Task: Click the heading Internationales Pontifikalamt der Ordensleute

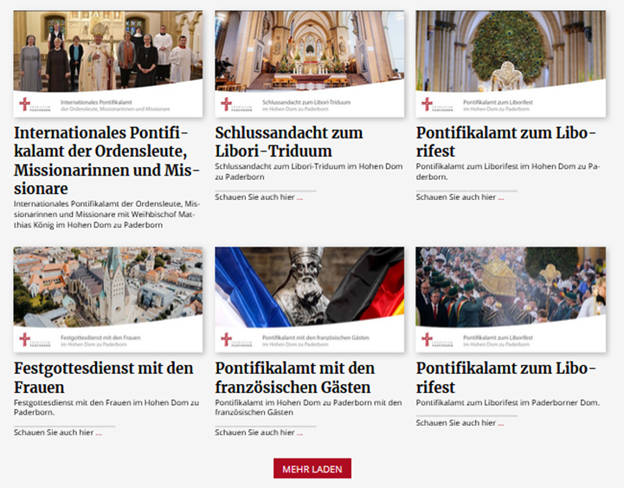Action: (x=106, y=161)
